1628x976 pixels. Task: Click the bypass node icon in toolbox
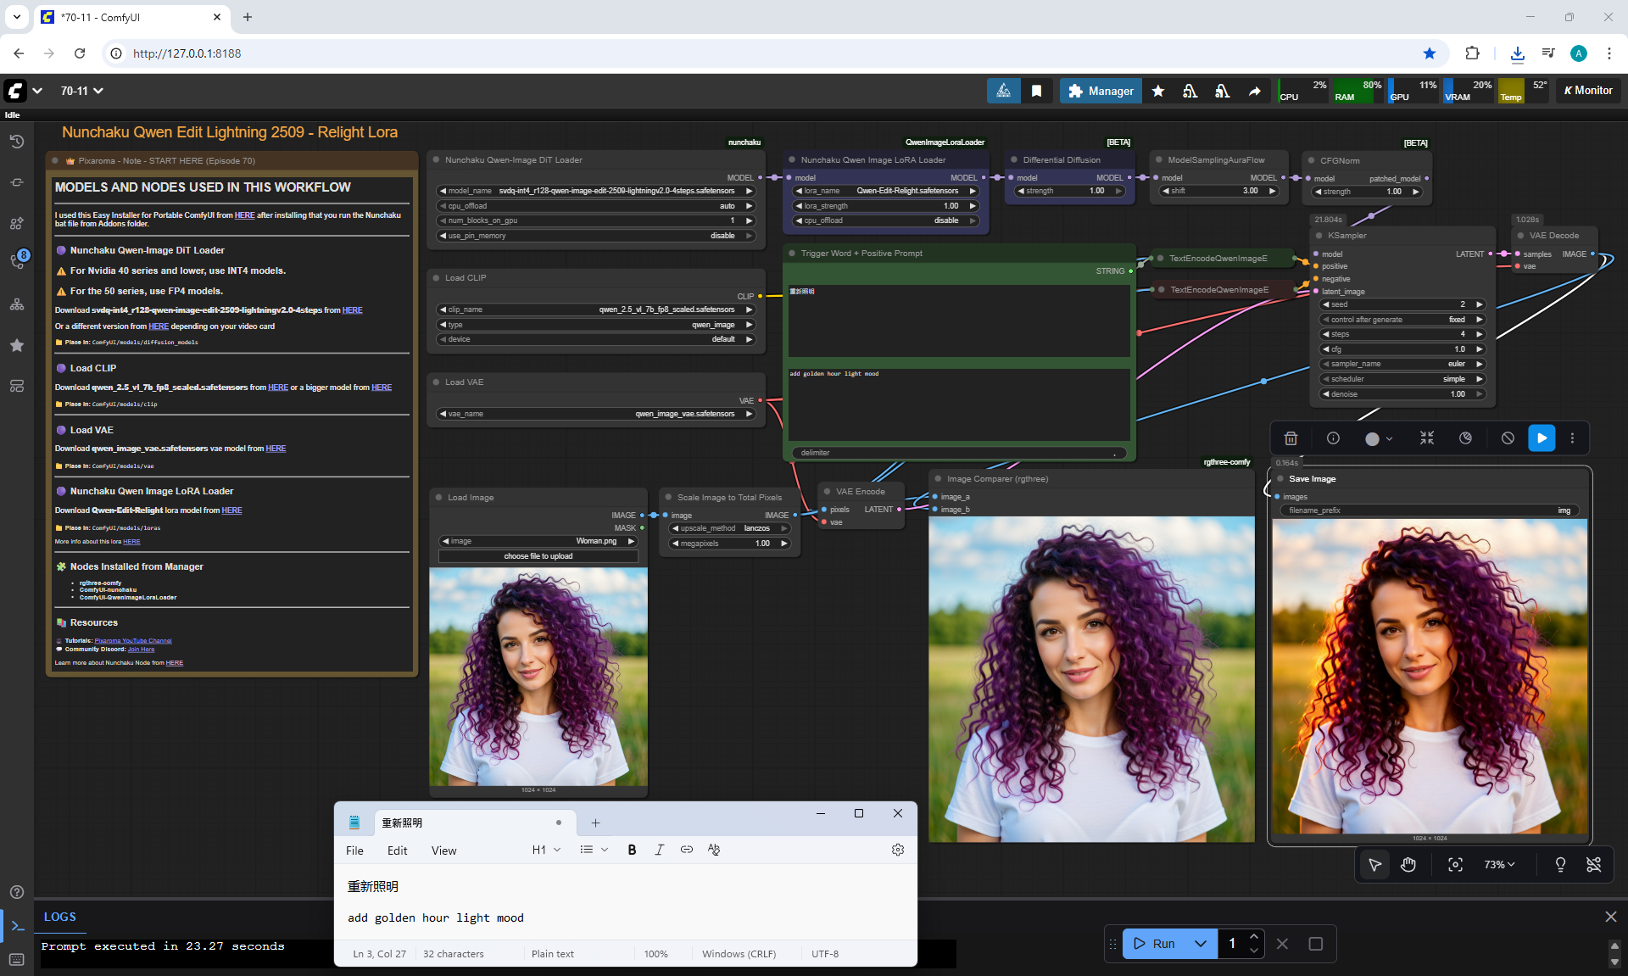(x=1508, y=438)
